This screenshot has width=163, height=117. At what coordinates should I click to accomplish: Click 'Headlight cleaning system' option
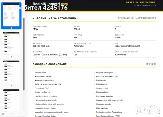(46, 96)
